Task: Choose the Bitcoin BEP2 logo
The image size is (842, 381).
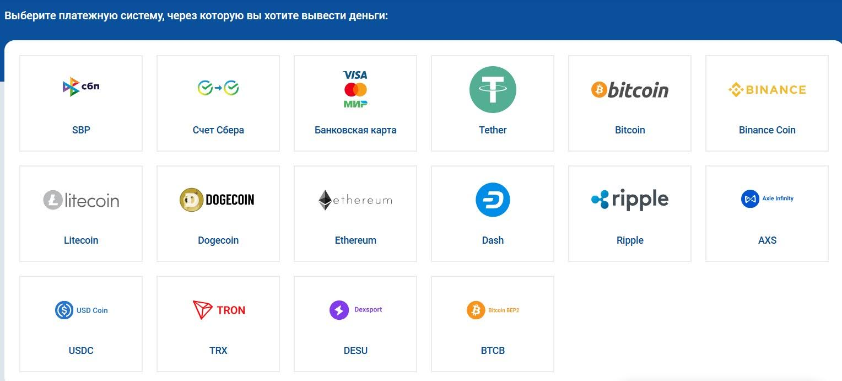Action: click(x=493, y=310)
